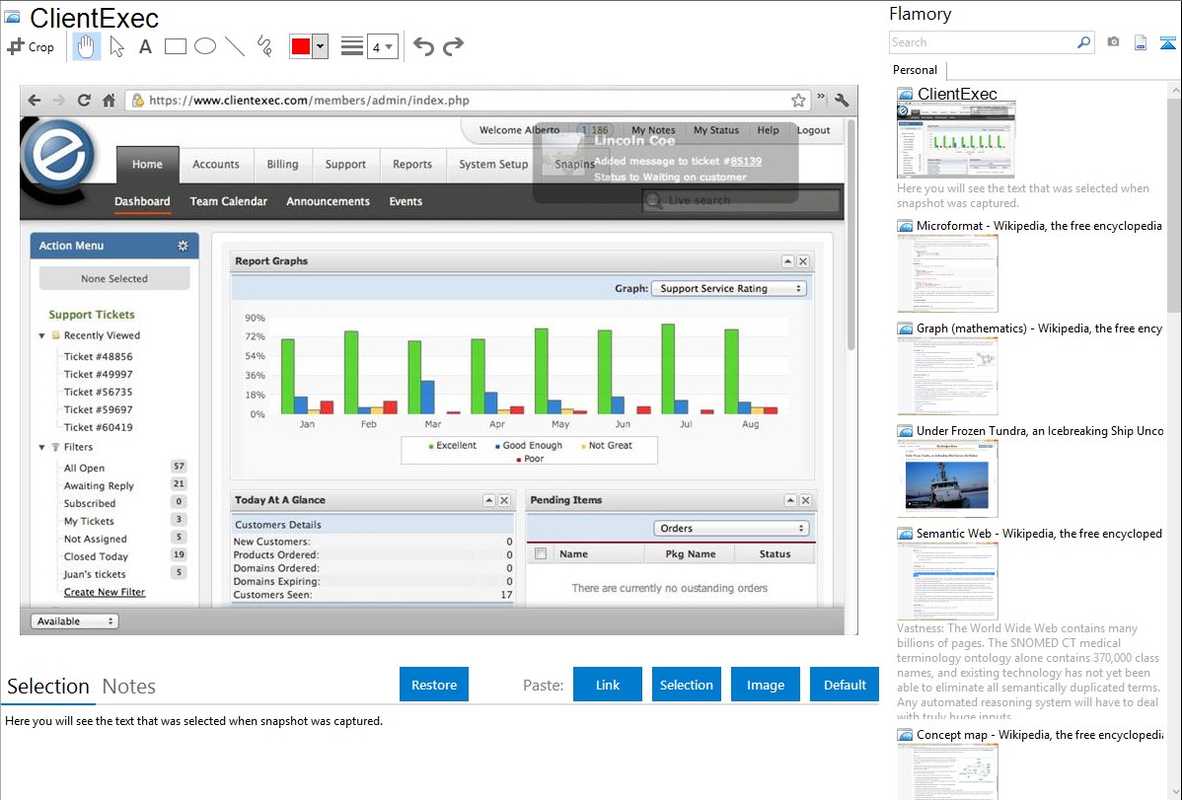Select Ticket #48856 in Recently Viewed
Viewport: 1182px width, 800px height.
point(98,357)
